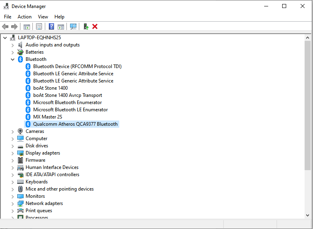Select the Firmware category label

click(x=36, y=160)
